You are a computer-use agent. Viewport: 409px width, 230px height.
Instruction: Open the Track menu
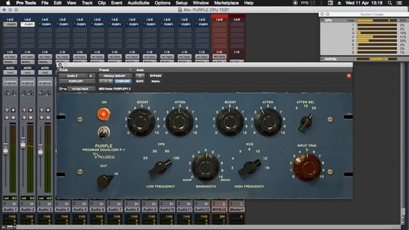click(87, 3)
